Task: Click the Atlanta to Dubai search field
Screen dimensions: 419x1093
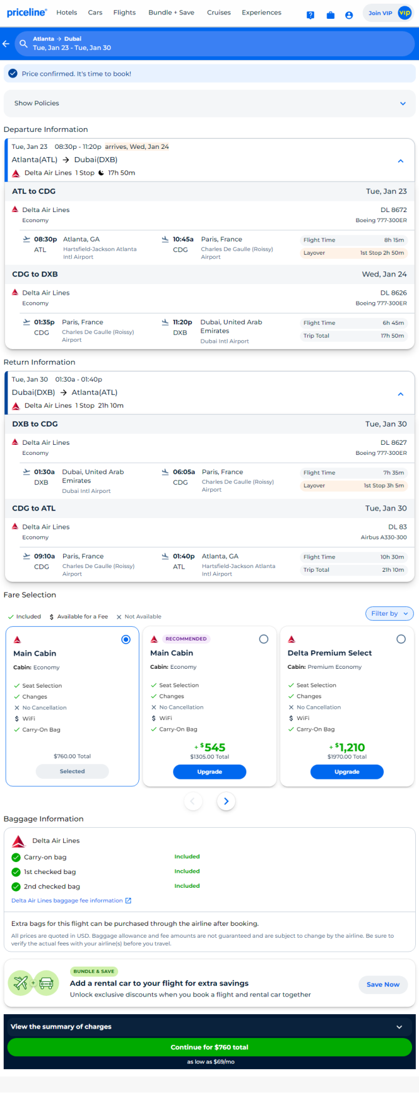Action: coord(215,43)
